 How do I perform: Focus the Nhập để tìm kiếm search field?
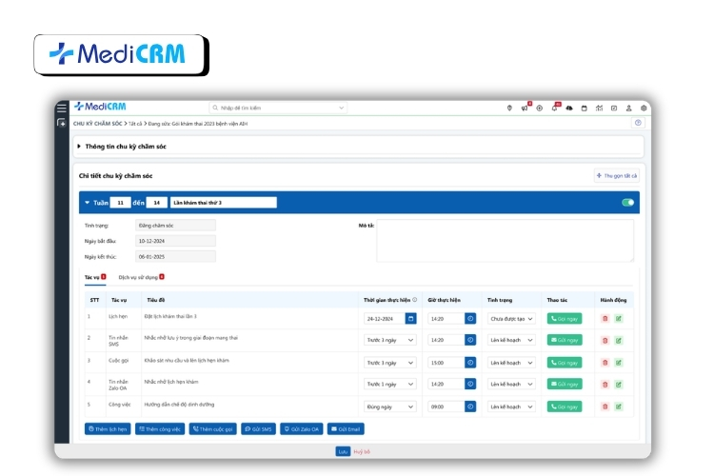click(278, 108)
